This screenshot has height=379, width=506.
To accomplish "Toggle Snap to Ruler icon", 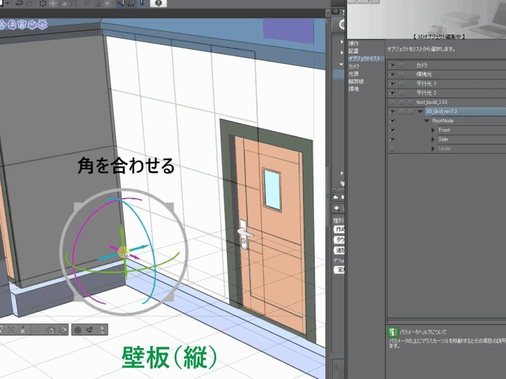I will 120,4.
